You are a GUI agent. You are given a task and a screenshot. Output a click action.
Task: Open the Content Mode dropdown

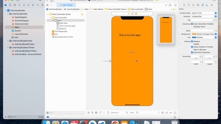tap(204, 13)
